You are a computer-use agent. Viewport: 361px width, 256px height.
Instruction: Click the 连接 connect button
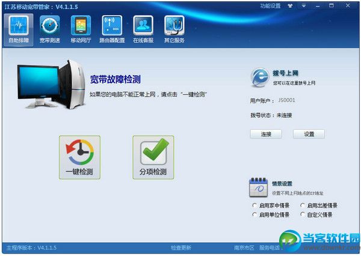click(266, 134)
